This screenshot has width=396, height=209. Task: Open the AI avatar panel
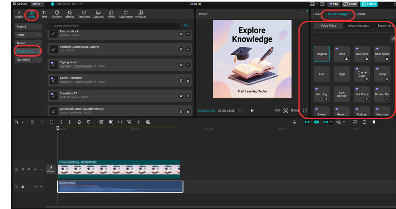click(140, 14)
